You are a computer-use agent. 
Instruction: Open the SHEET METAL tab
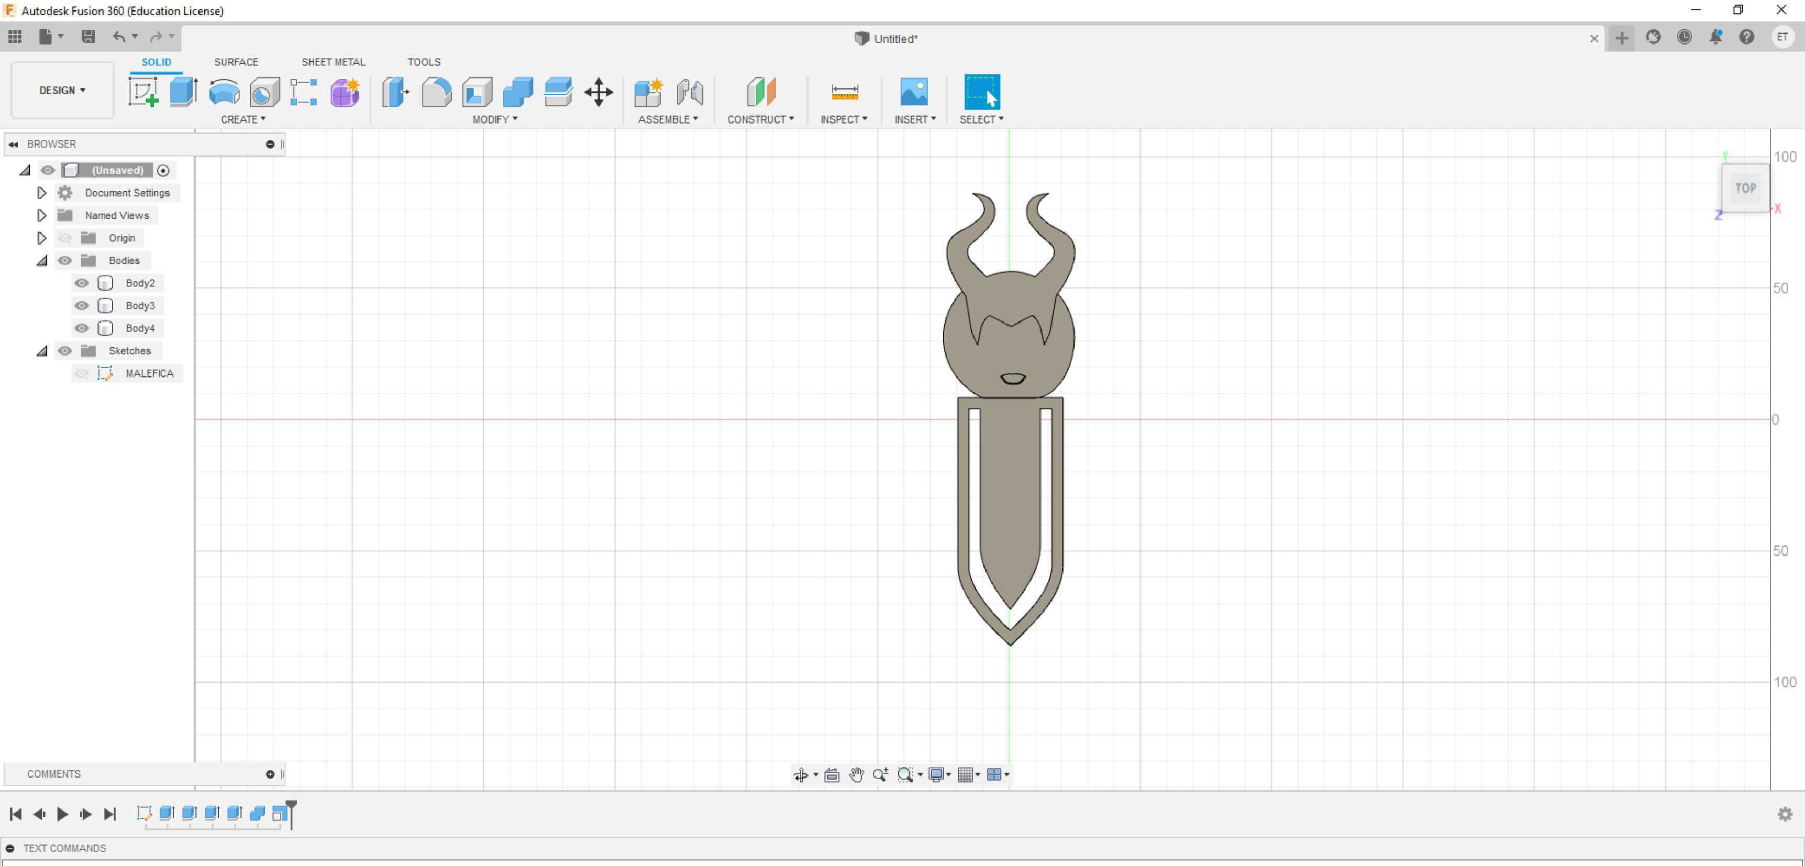click(x=334, y=62)
